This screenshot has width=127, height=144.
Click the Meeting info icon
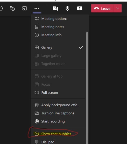click(x=37, y=35)
